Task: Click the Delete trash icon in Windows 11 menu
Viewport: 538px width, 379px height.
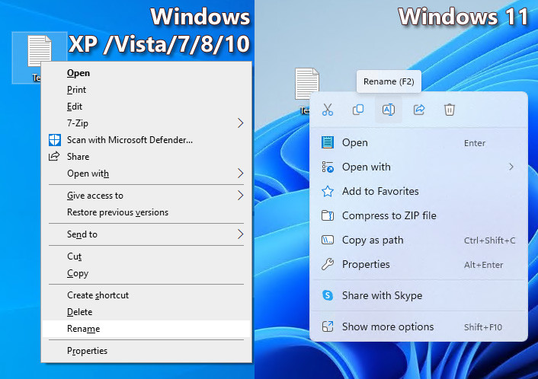Action: click(450, 110)
